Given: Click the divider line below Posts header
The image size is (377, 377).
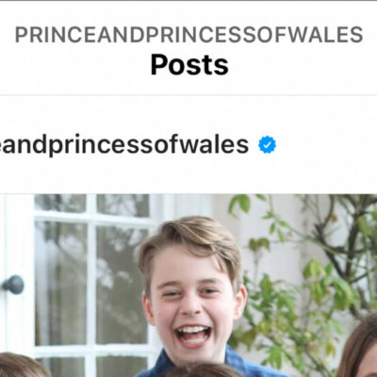Looking at the screenshot, I should click(188, 95).
